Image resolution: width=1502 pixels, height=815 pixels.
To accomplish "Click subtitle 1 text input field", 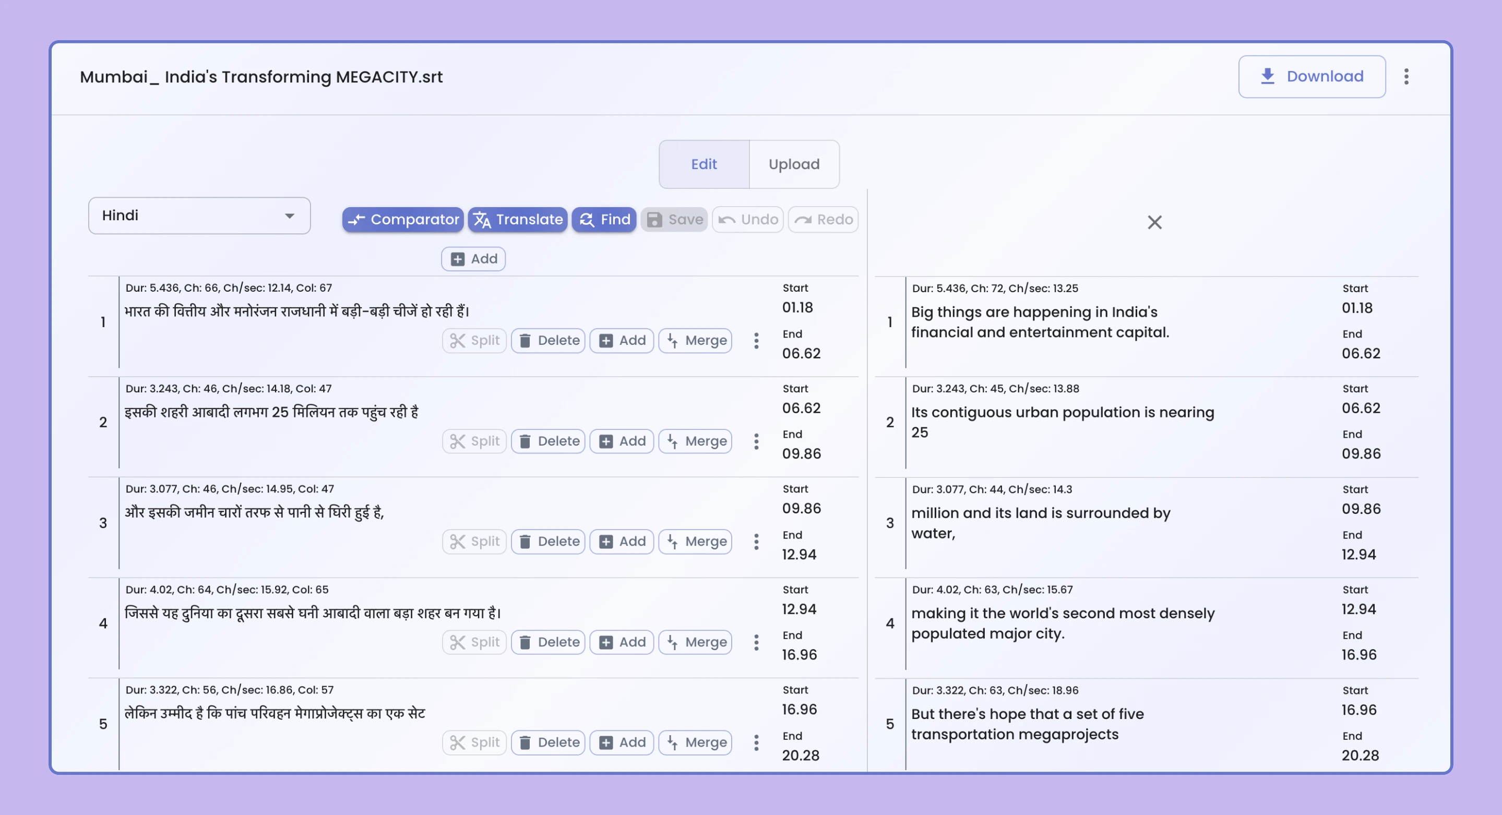I will click(x=432, y=311).
